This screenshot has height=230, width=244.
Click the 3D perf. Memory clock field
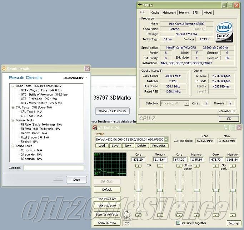click(x=232, y=160)
